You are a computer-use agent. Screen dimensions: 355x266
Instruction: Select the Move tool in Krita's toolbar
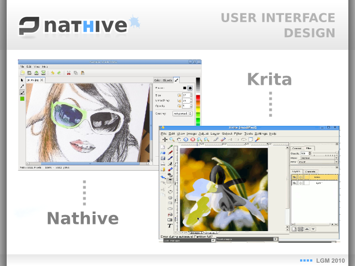(x=165, y=140)
